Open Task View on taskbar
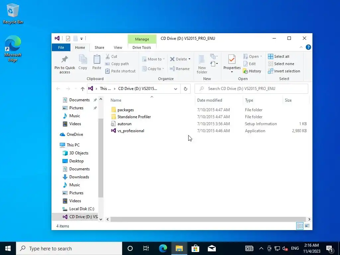 pos(146,248)
